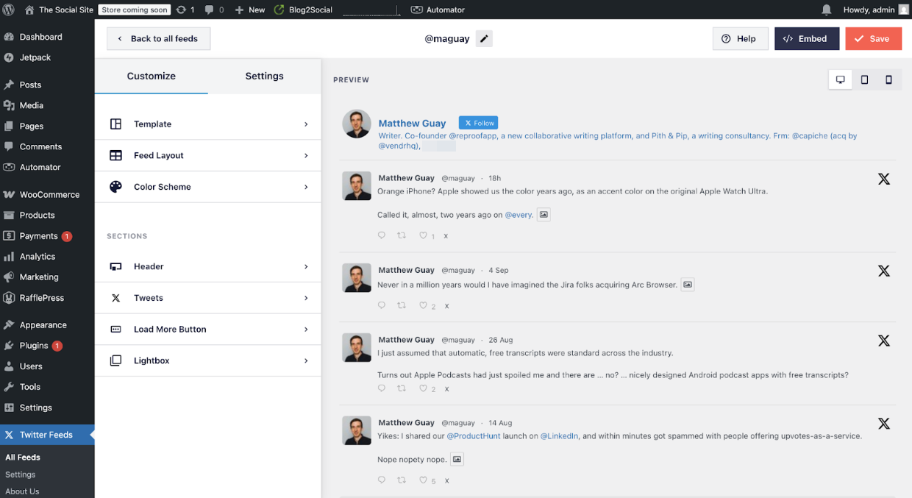Expand the Feed Layout section
Viewport: 912px width, 498px height.
(208, 155)
